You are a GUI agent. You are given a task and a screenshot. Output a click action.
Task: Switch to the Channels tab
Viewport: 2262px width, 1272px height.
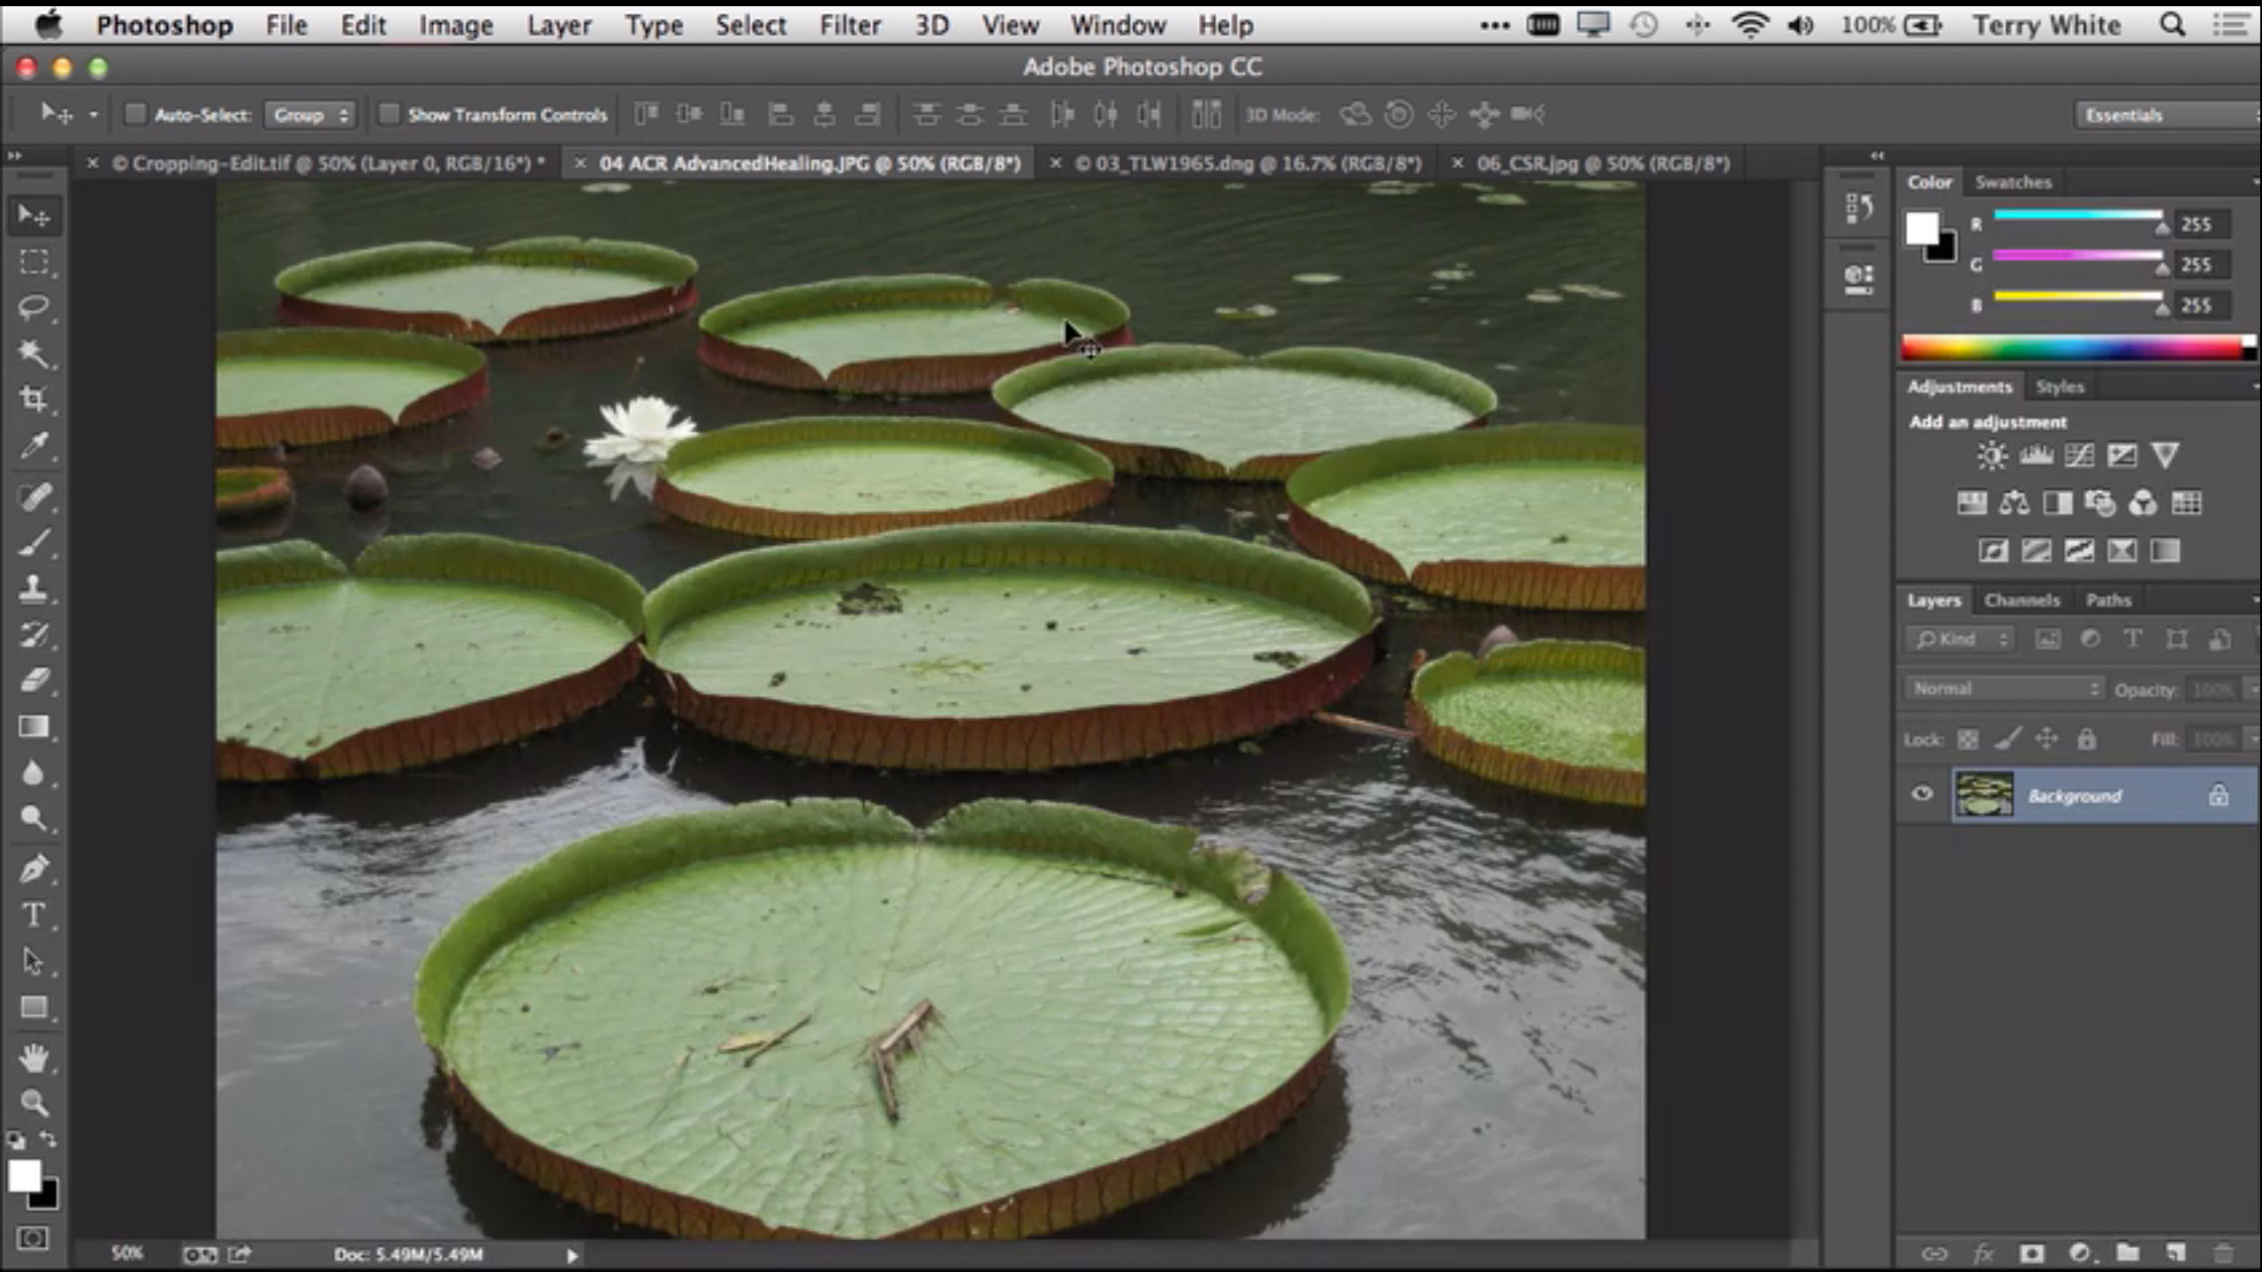tap(2022, 601)
